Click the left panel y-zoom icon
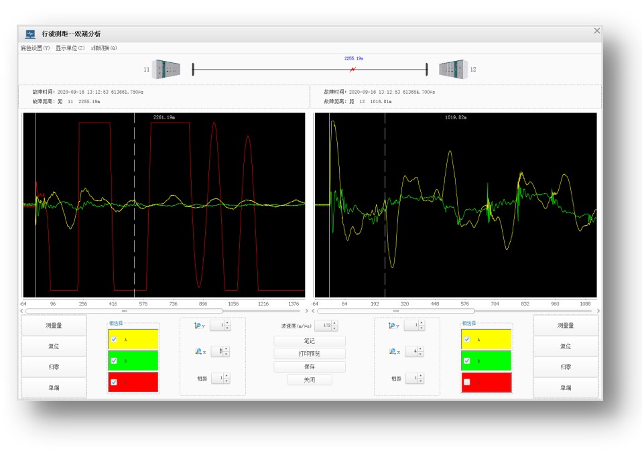This screenshot has height=457, width=642. pyautogui.click(x=198, y=326)
